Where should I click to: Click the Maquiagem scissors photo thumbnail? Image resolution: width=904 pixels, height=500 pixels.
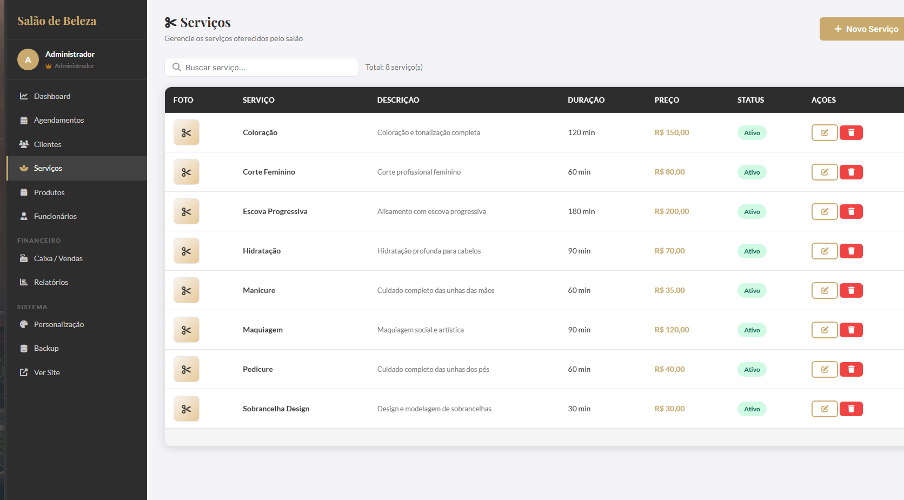point(187,330)
